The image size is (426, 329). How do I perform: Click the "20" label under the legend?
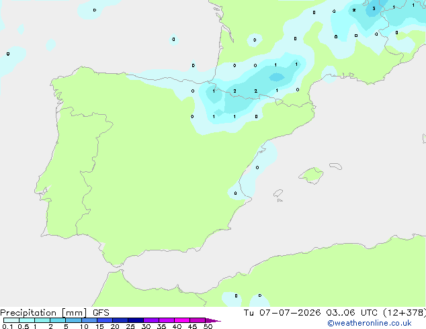[115, 326]
